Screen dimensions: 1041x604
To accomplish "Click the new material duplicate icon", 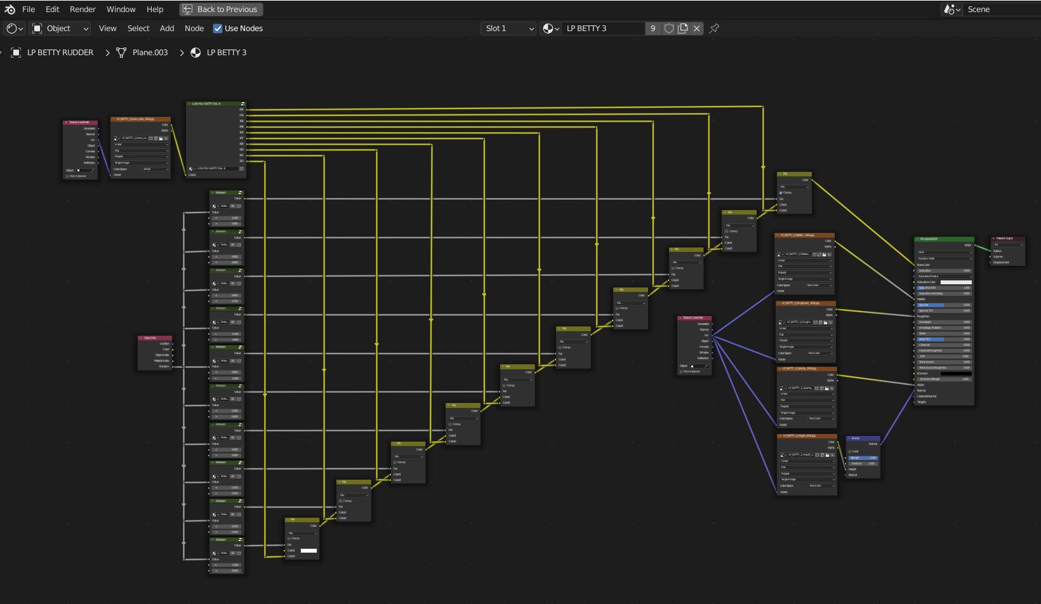I will point(683,29).
